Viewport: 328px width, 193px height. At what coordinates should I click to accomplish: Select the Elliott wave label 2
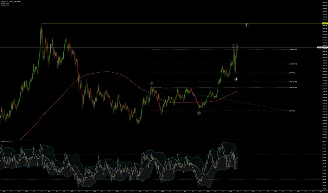(199, 113)
